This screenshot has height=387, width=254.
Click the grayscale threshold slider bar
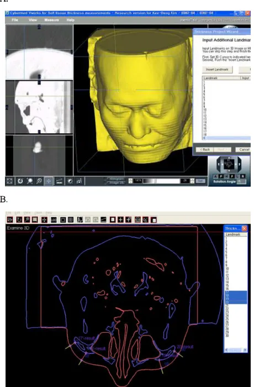click(x=161, y=181)
